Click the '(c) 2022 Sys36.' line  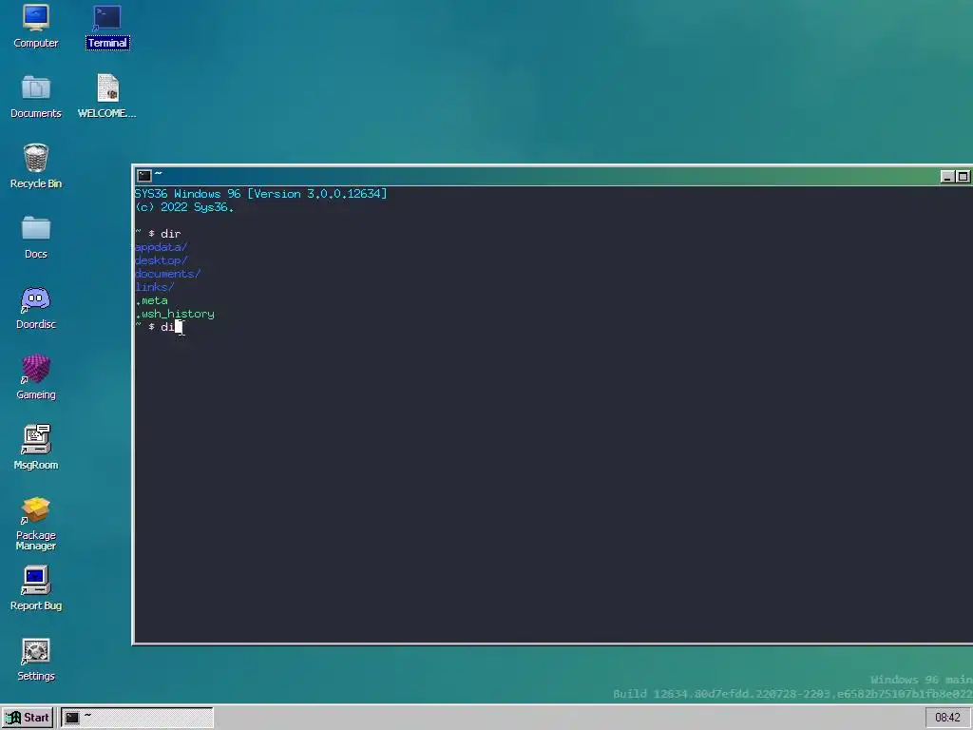pyautogui.click(x=184, y=207)
